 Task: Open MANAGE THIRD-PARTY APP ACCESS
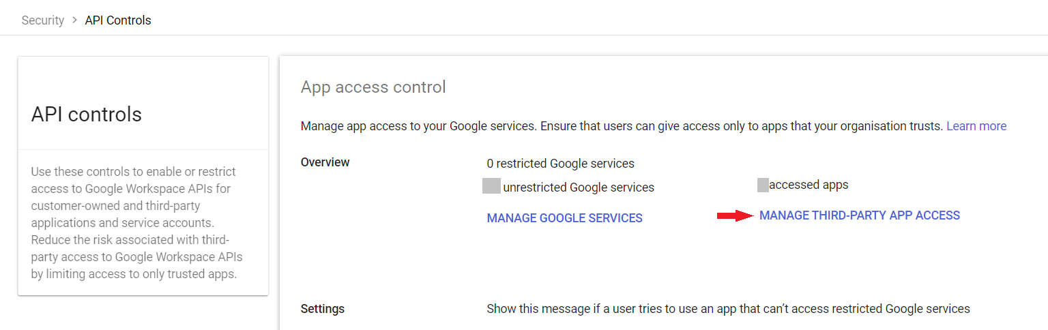pos(859,215)
